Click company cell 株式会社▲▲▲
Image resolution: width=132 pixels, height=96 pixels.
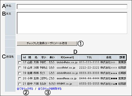point(109,73)
